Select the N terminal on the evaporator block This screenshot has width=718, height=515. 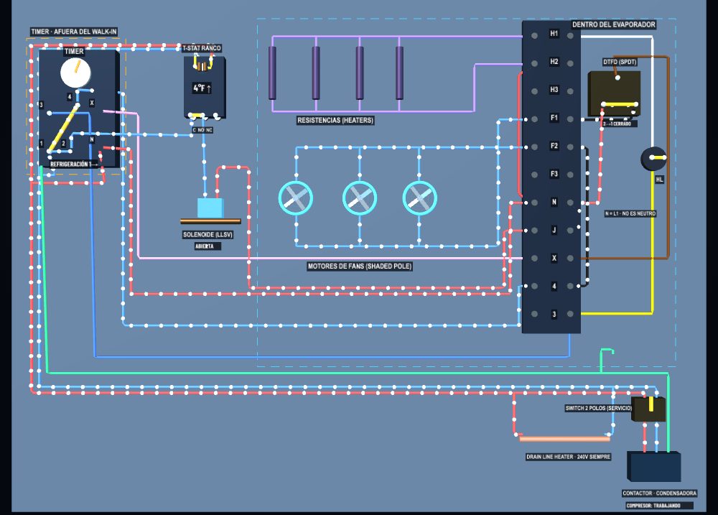click(x=554, y=202)
